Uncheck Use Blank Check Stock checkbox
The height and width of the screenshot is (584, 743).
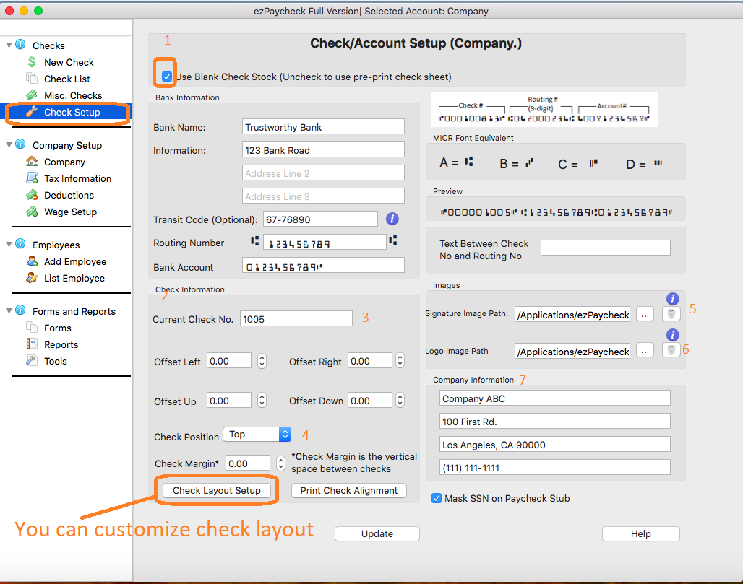click(x=167, y=77)
